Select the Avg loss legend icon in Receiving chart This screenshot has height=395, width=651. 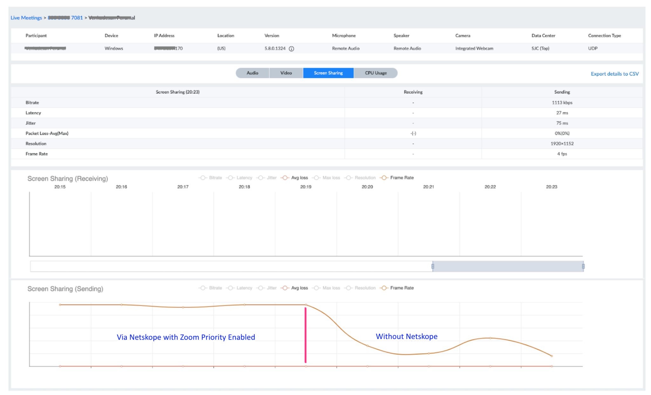point(285,177)
